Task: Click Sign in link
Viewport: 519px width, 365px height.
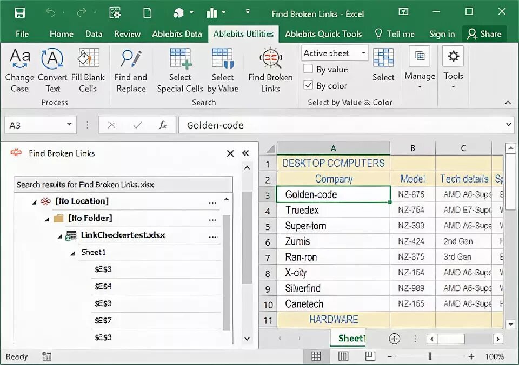Action: point(442,33)
